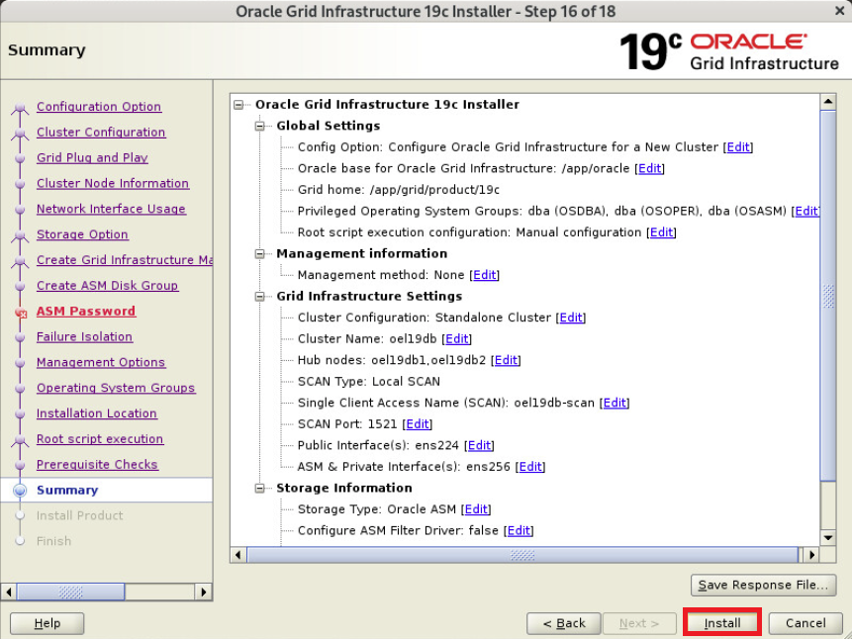The width and height of the screenshot is (852, 639).
Task: Open Help for the installer
Action: click(47, 623)
